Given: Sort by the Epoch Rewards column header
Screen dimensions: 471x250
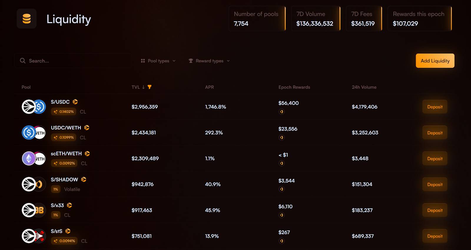Looking at the screenshot, I should click(294, 87).
